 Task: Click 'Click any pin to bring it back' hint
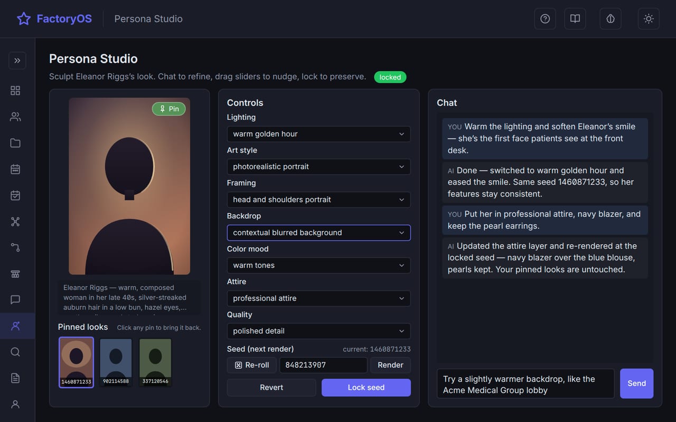tap(159, 328)
